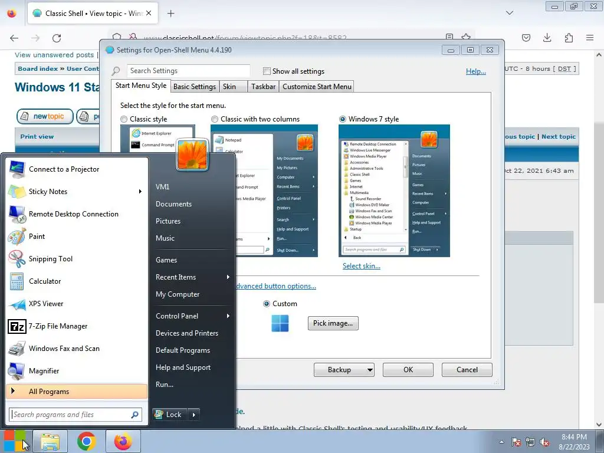This screenshot has height=453, width=604.
Task: Open the Backup dropdown button
Action: (344, 370)
